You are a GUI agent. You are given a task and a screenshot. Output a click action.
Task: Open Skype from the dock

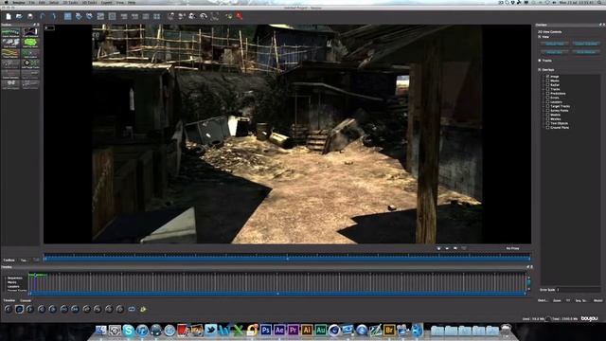(129, 331)
